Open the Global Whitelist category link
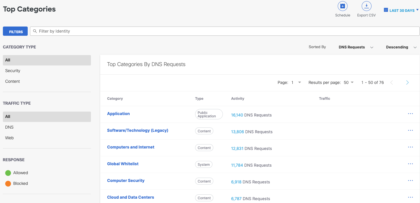 (123, 164)
